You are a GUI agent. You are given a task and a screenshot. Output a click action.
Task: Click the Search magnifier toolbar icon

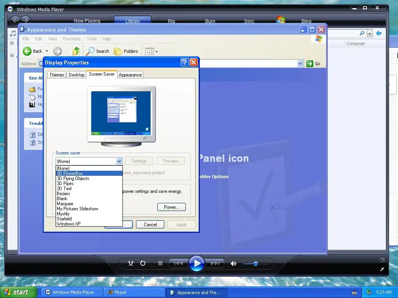point(90,51)
